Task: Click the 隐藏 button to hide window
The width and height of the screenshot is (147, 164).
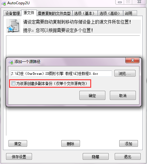Action: click(96, 156)
